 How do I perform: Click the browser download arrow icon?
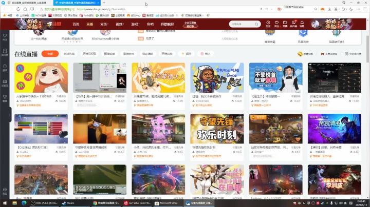point(329,9)
